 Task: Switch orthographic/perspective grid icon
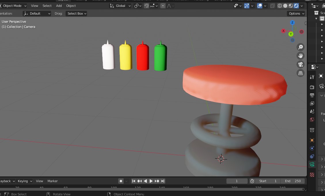pyautogui.click(x=300, y=73)
